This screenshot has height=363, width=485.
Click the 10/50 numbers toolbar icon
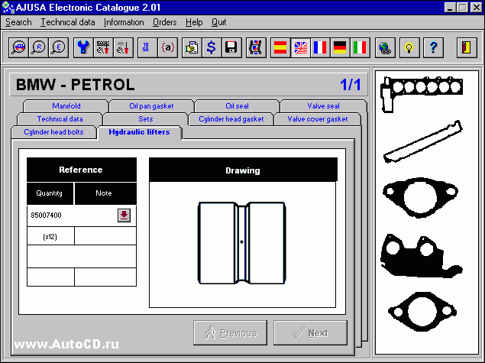click(x=147, y=47)
